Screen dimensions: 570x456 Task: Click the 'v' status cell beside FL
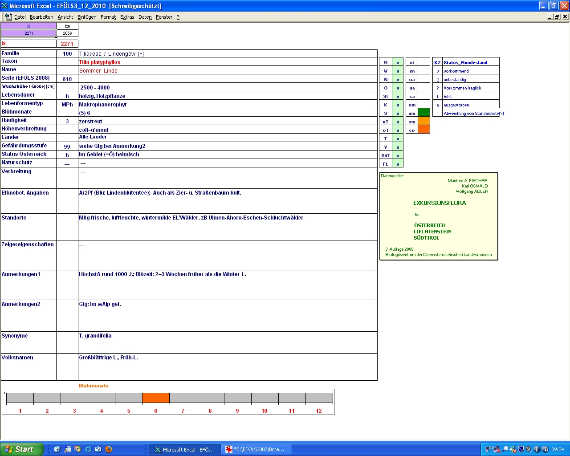pos(398,164)
